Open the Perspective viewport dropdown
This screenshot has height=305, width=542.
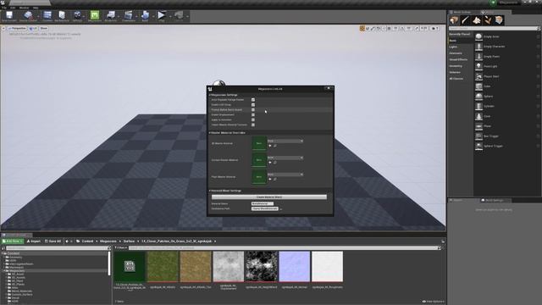(17, 28)
